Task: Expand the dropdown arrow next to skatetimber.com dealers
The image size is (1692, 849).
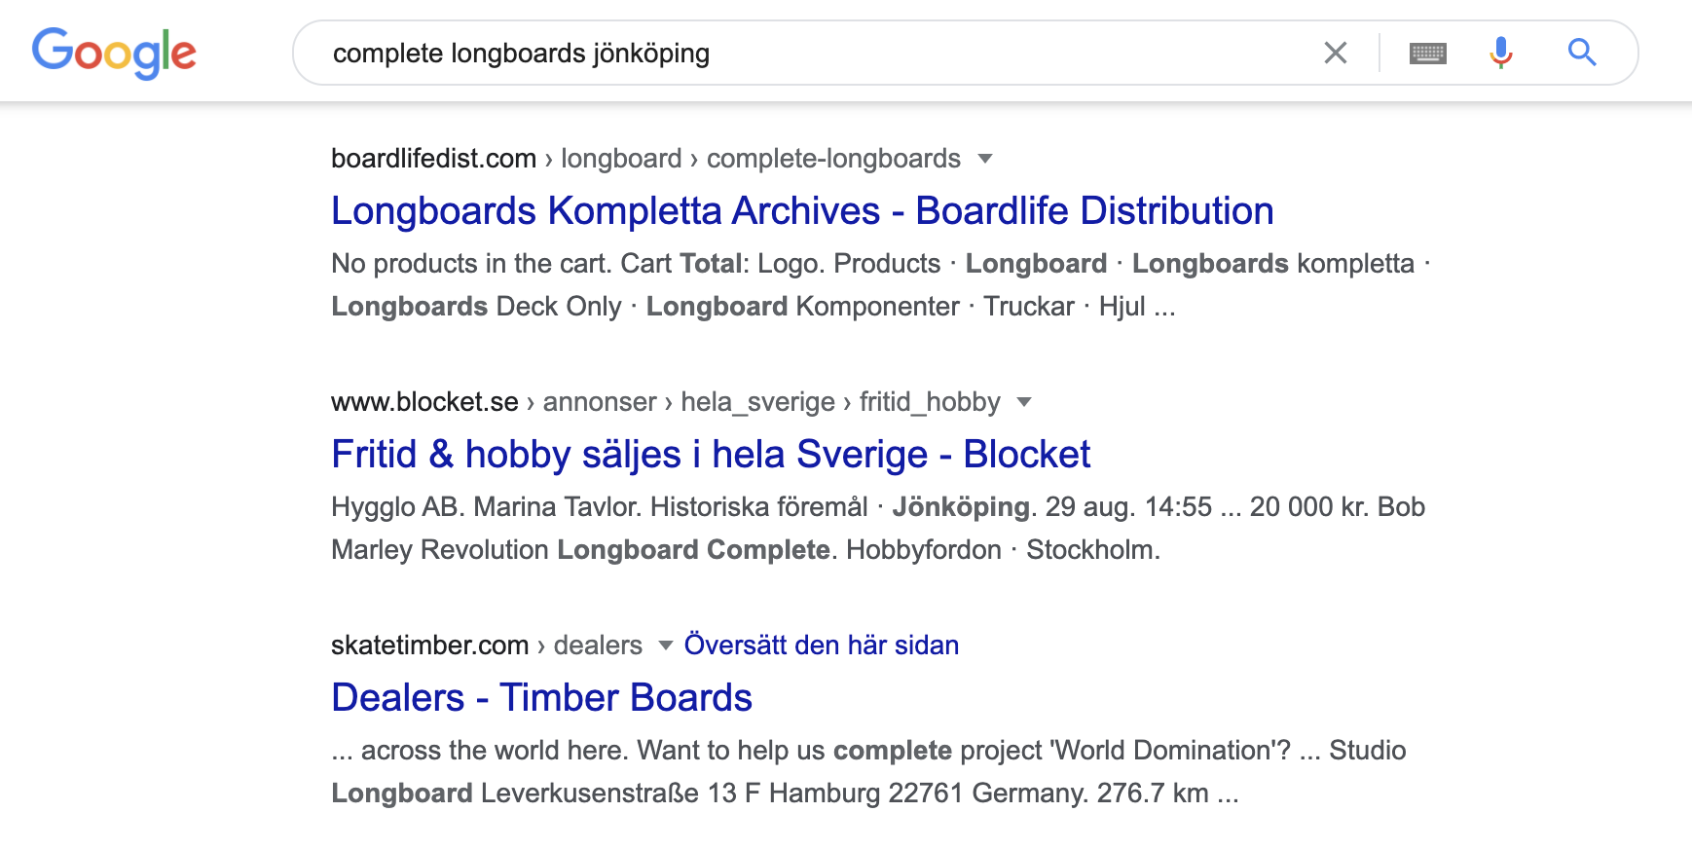Action: pyautogui.click(x=666, y=646)
